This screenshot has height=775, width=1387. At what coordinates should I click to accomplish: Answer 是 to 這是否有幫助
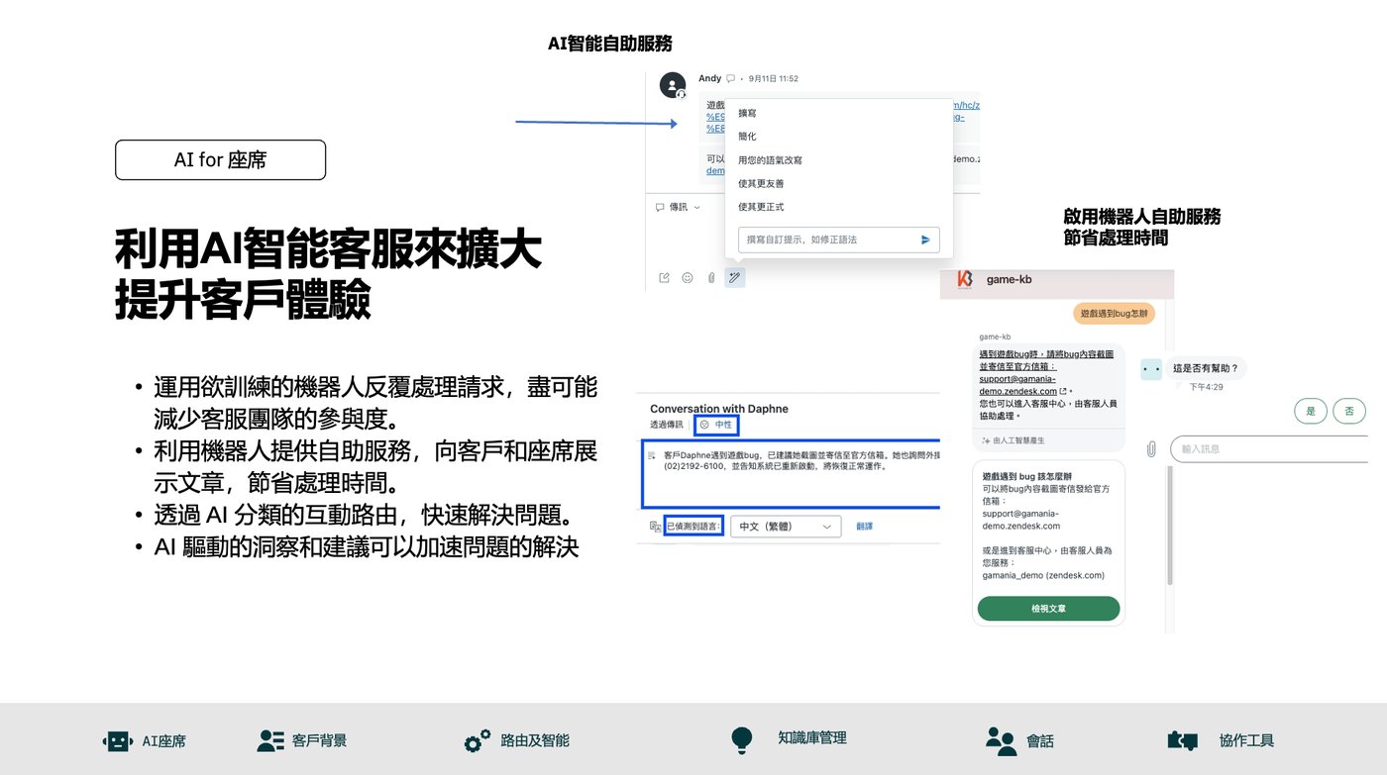(1311, 411)
